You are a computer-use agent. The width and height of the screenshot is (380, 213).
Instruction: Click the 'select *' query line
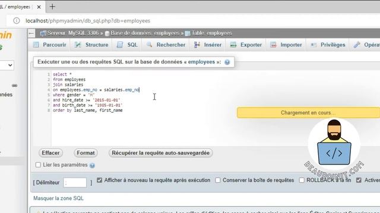(x=62, y=75)
